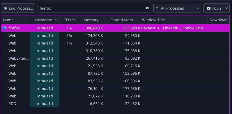Viewport: 232px width, 114px height.
Task: Expand the Tools dropdown menu
Action: click(x=217, y=8)
